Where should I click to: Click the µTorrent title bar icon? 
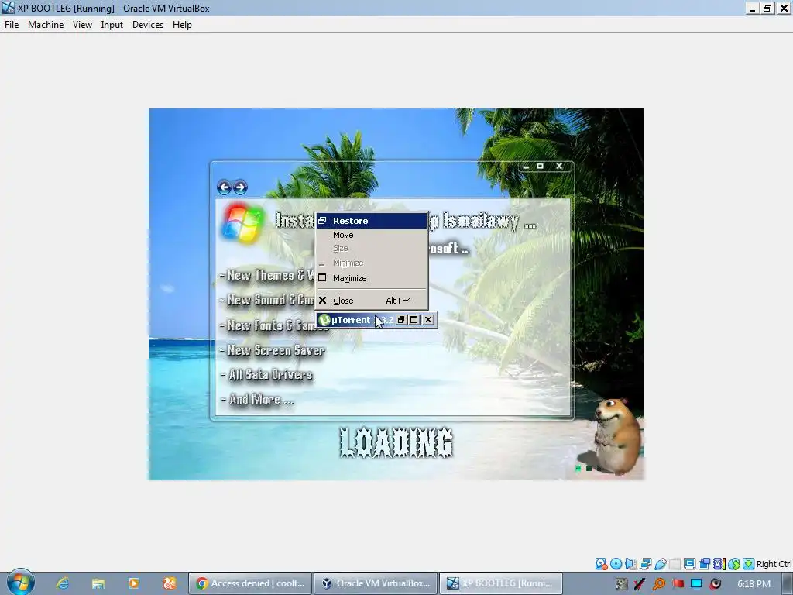tap(324, 320)
